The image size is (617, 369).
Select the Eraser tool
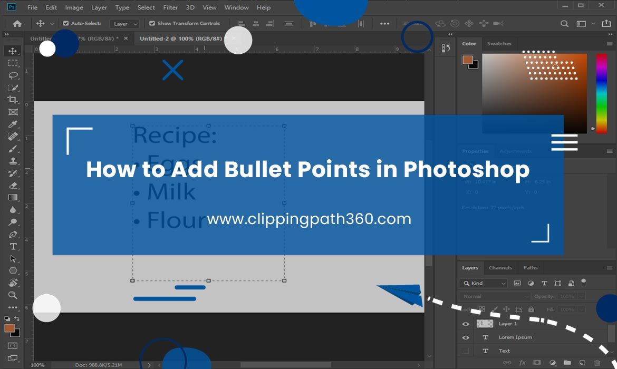[13, 185]
